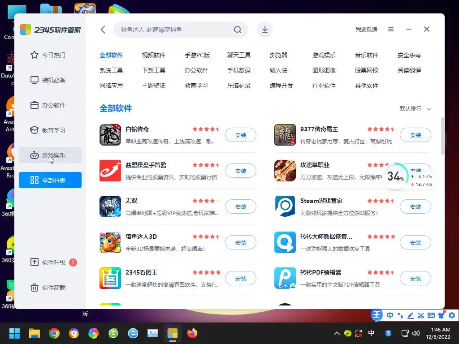Switch to 系统工具 category
The height and width of the screenshot is (344, 459).
(x=111, y=70)
